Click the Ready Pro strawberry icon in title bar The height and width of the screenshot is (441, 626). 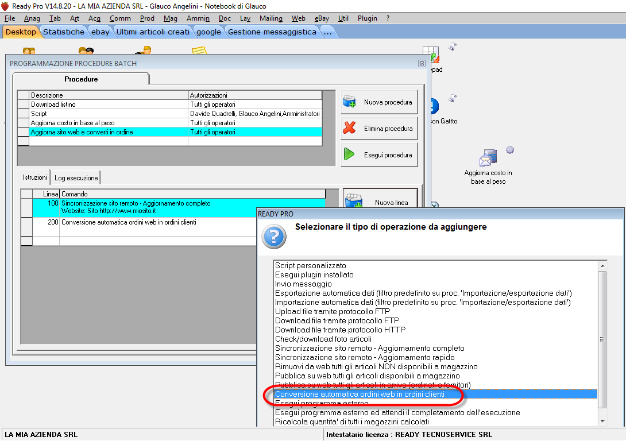pyautogui.click(x=5, y=6)
